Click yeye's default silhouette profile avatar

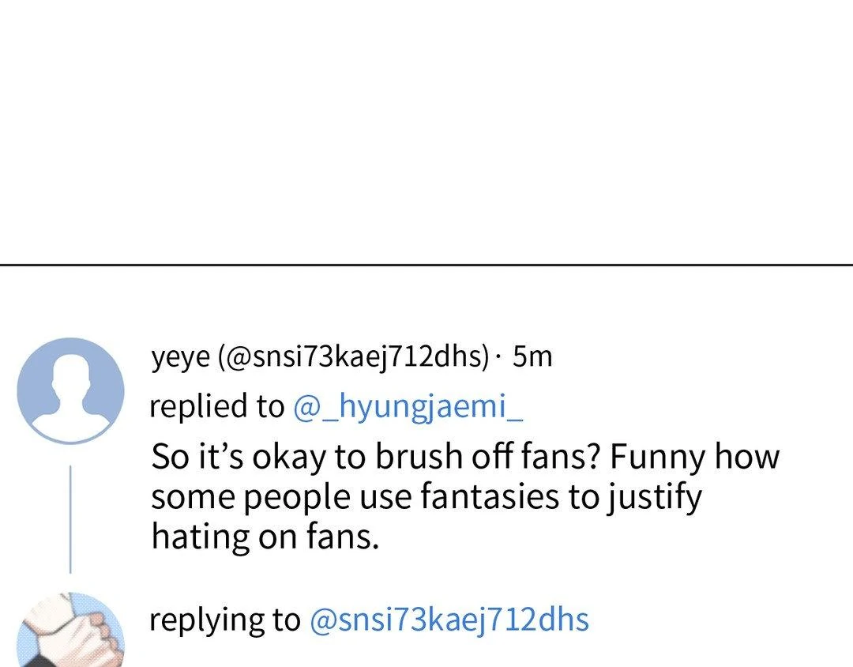pyautogui.click(x=70, y=390)
